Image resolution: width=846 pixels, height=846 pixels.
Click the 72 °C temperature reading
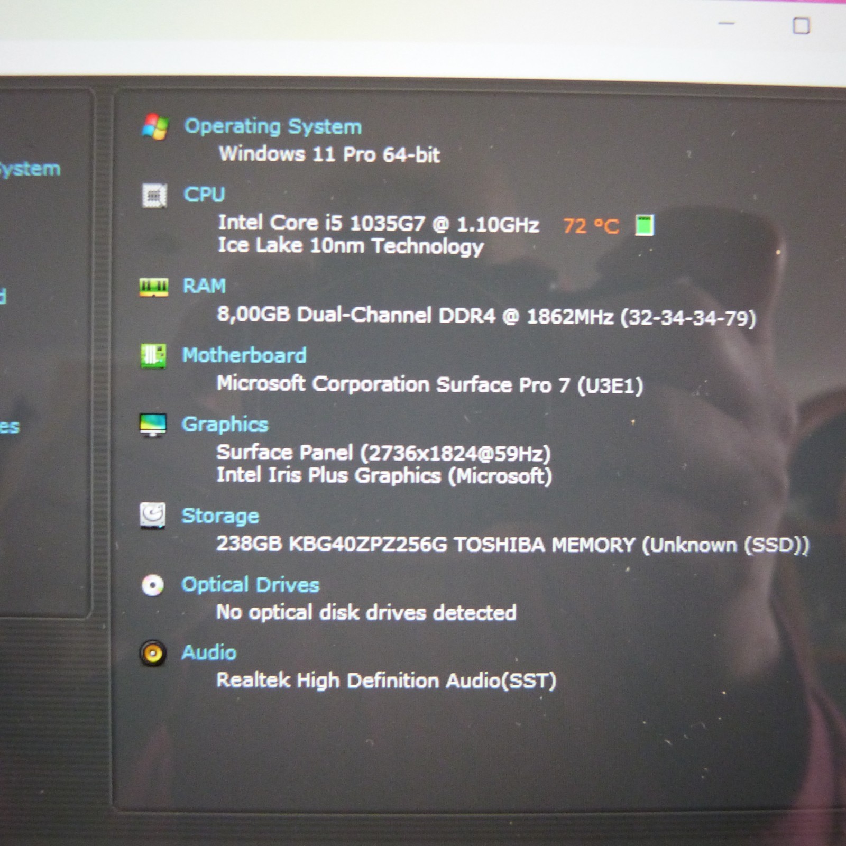[591, 226]
